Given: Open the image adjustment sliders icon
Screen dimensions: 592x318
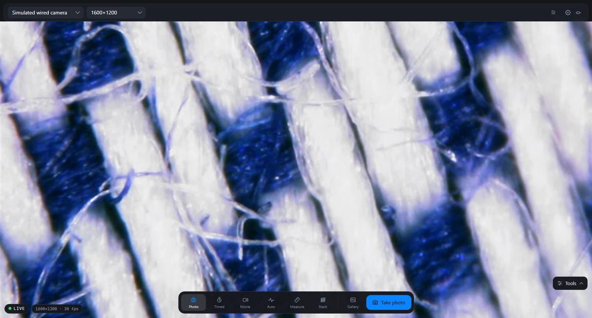Looking at the screenshot, I should point(554,12).
